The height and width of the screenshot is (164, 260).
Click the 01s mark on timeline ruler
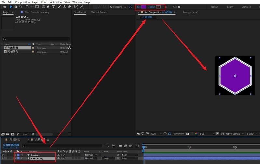pyautogui.click(x=189, y=147)
